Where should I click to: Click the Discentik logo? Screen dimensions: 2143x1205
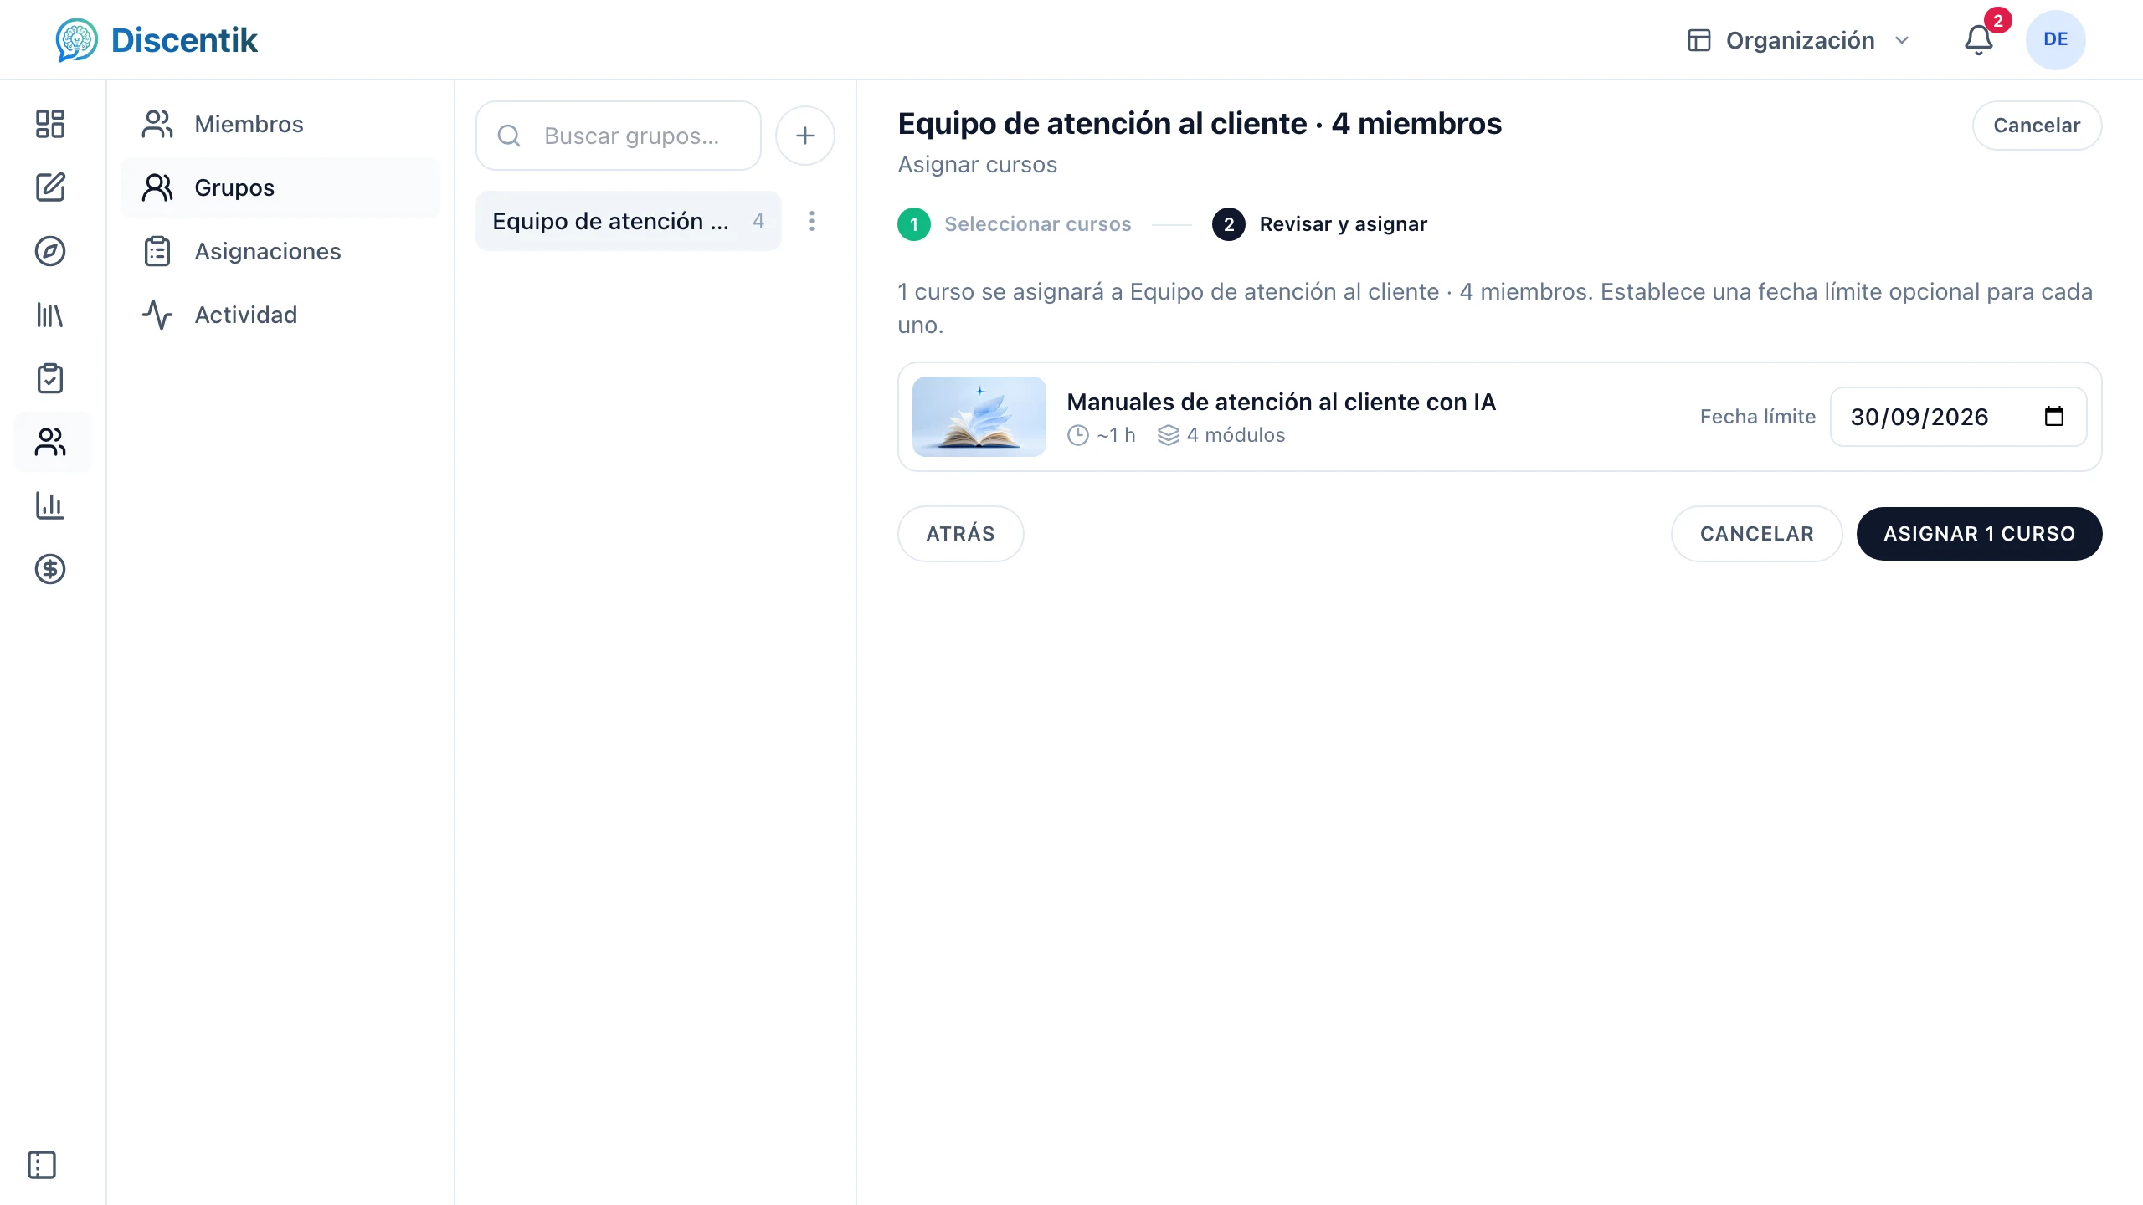coord(157,40)
